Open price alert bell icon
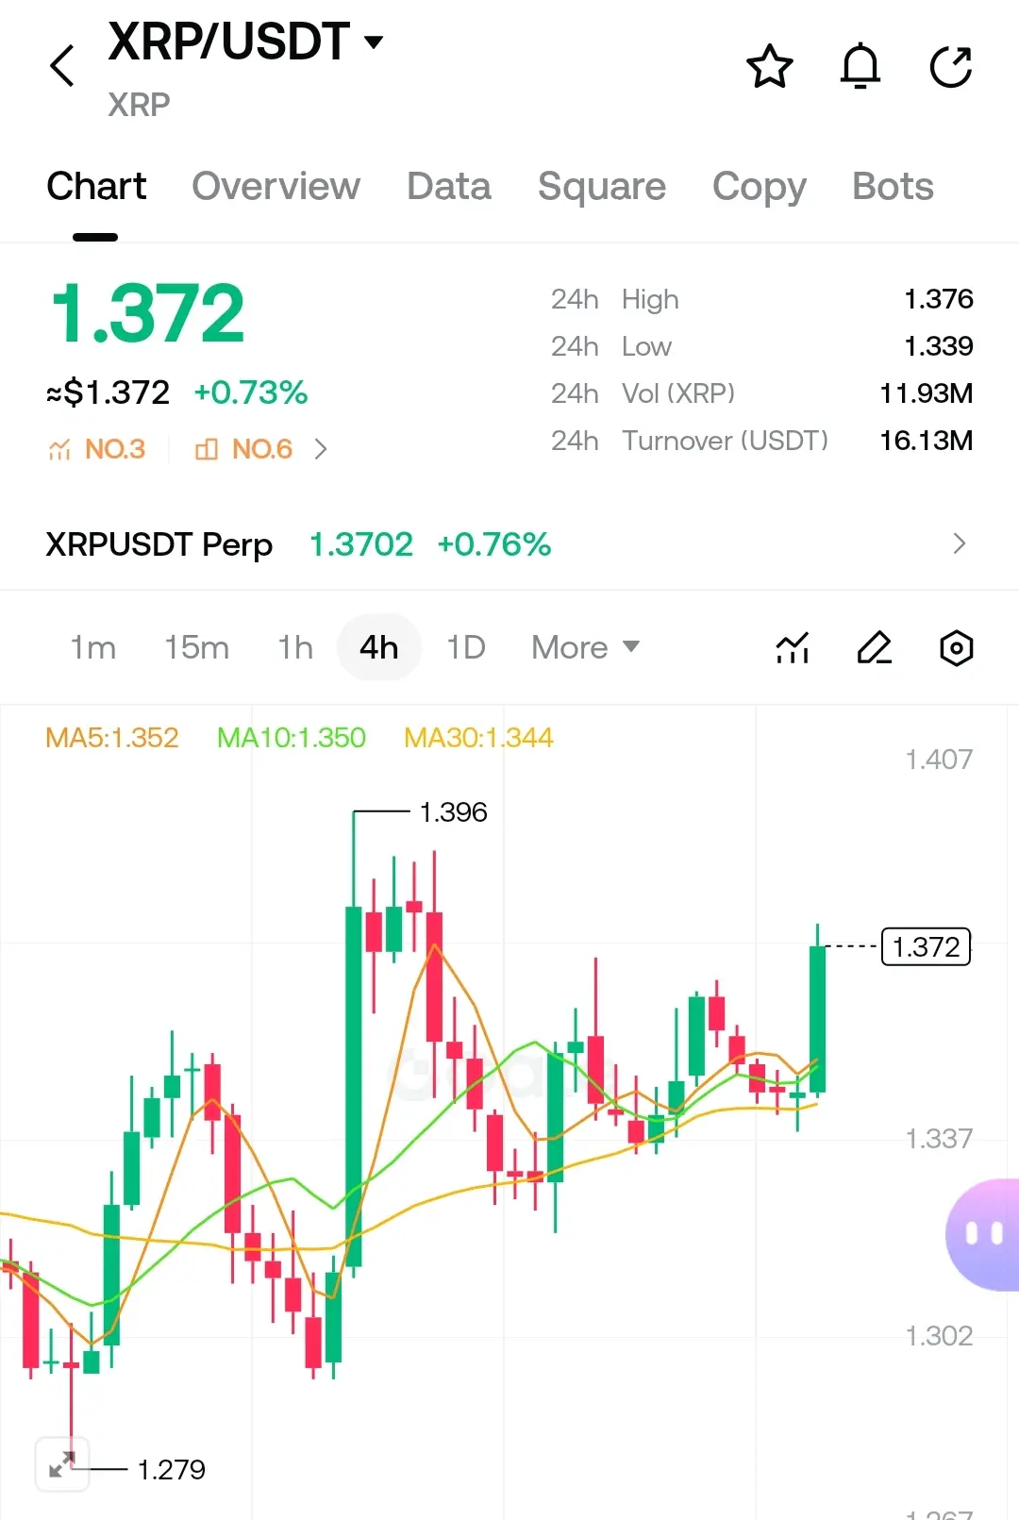Viewport: 1019px width, 1520px height. (x=860, y=66)
